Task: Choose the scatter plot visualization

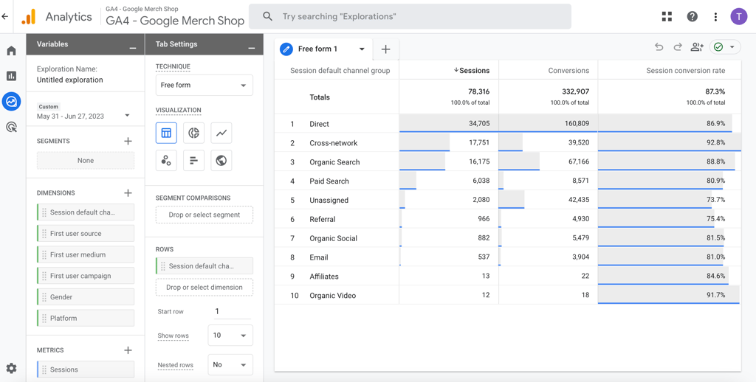Action: [x=166, y=160]
